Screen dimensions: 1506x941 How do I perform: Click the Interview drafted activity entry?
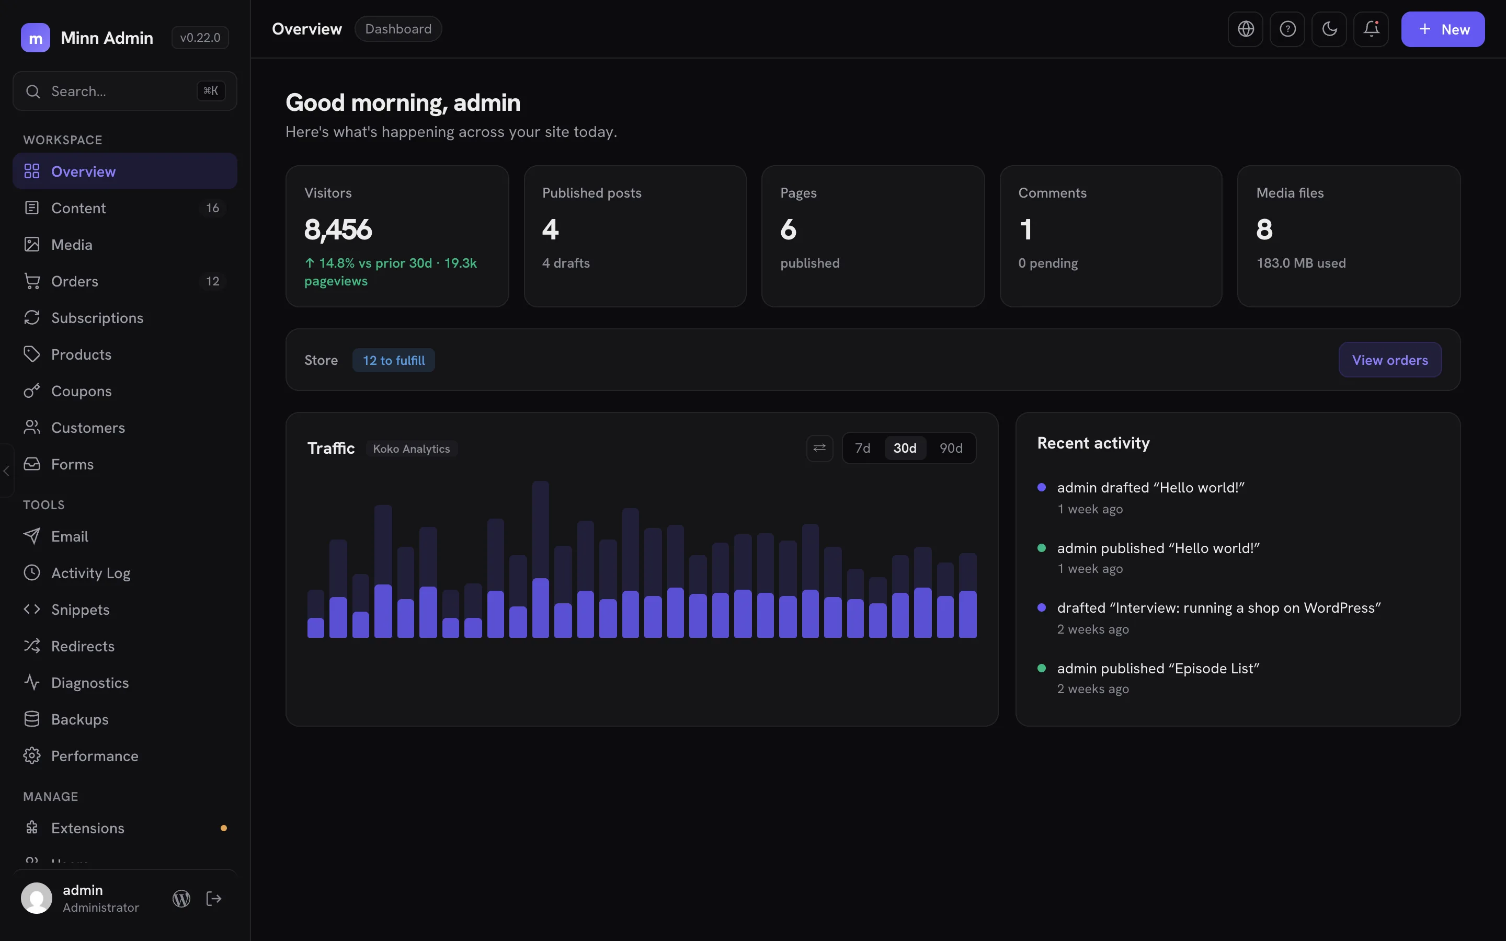[x=1218, y=608]
